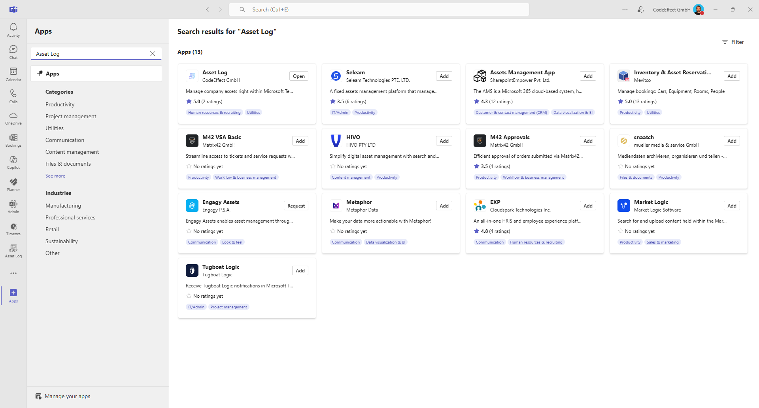This screenshot has height=408, width=759.
Task: Click the Tugboat Logic app logo
Action: click(192, 270)
